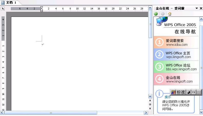
Task: Toggle half/full-width moon icon on the IME bar
Action: tap(188, 92)
